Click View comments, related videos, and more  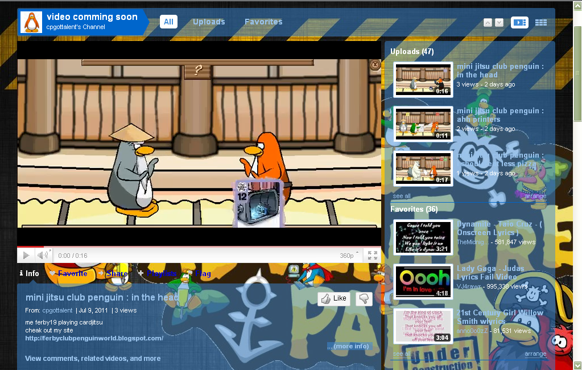pos(93,359)
